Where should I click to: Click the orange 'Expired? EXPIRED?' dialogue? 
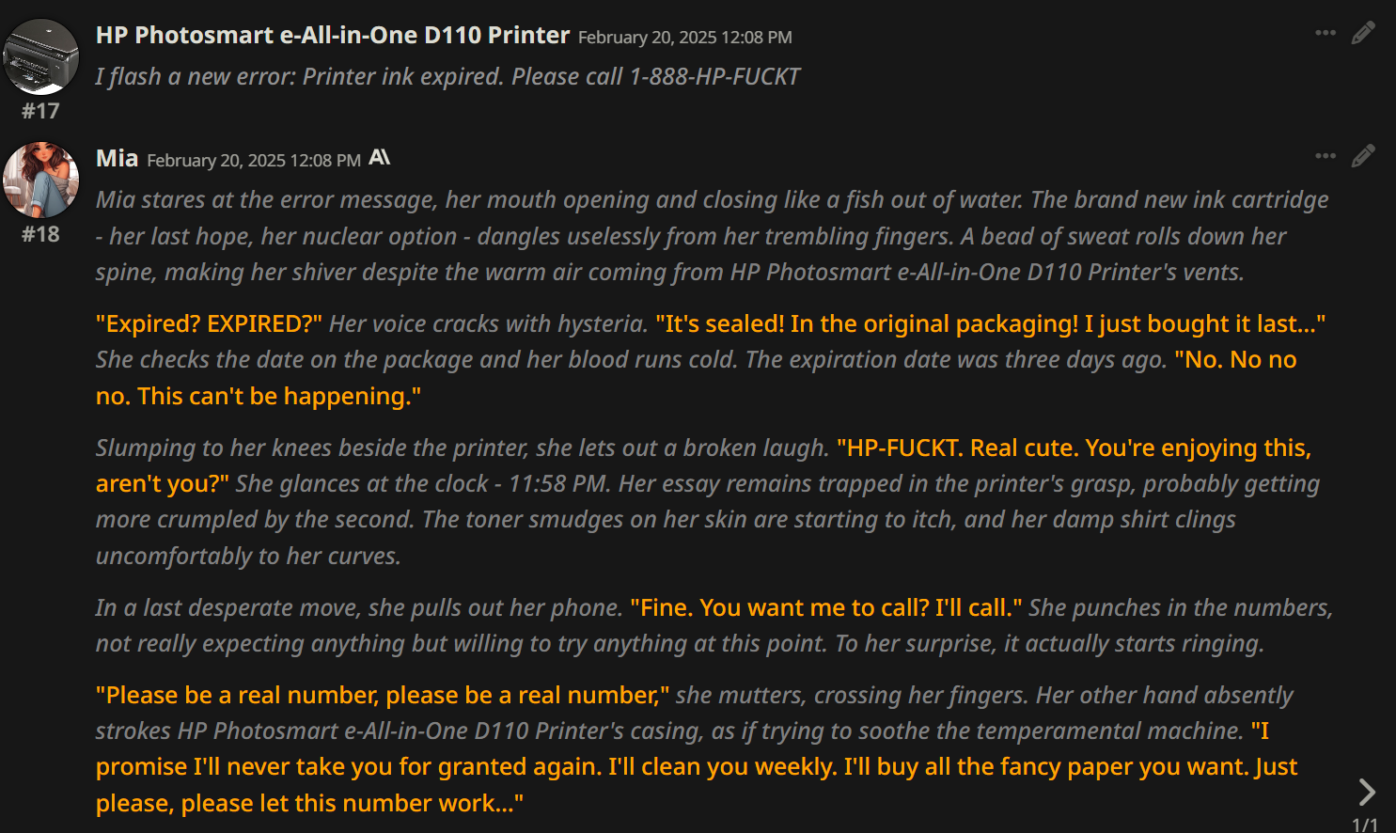coord(209,323)
